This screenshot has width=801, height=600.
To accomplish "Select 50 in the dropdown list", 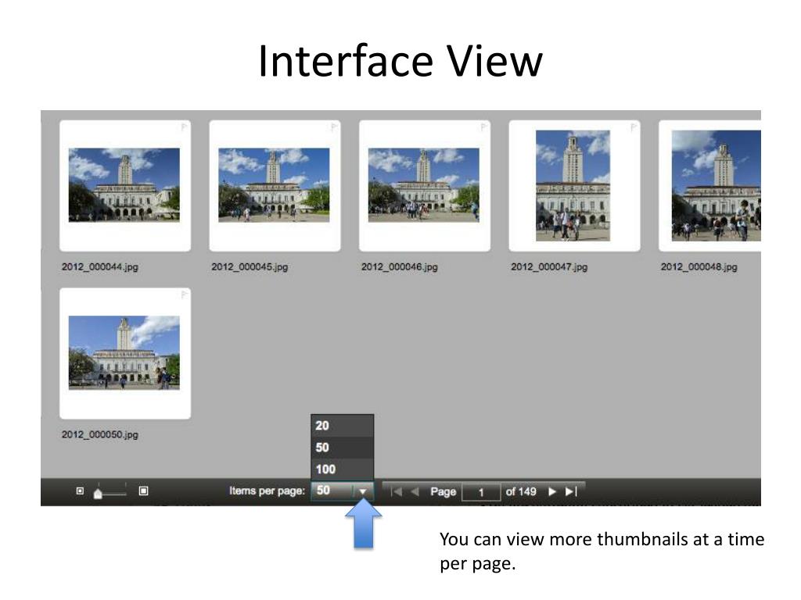I will point(343,448).
